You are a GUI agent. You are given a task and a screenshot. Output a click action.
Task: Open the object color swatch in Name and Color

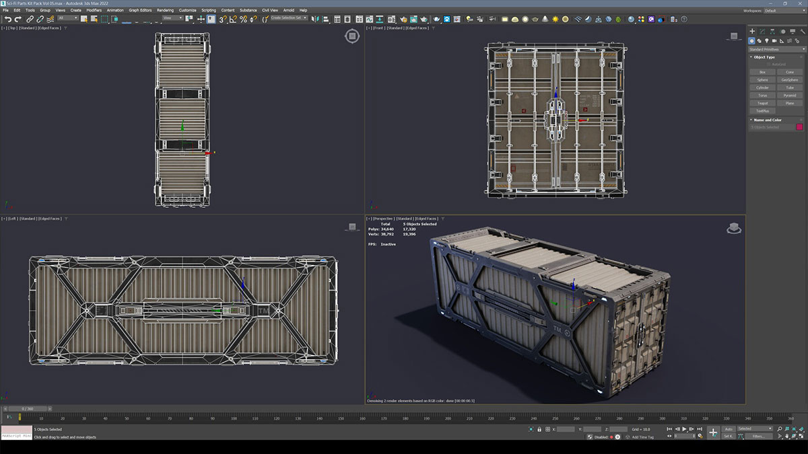[x=800, y=126]
